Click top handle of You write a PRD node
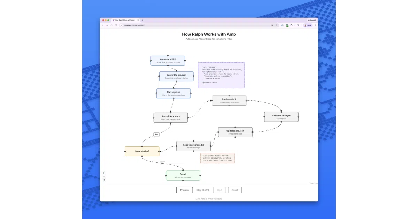The height and width of the screenshot is (219, 418). click(x=168, y=56)
